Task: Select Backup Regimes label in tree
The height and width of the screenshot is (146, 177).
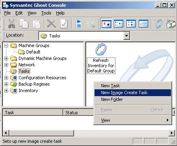Action: [x=34, y=84]
